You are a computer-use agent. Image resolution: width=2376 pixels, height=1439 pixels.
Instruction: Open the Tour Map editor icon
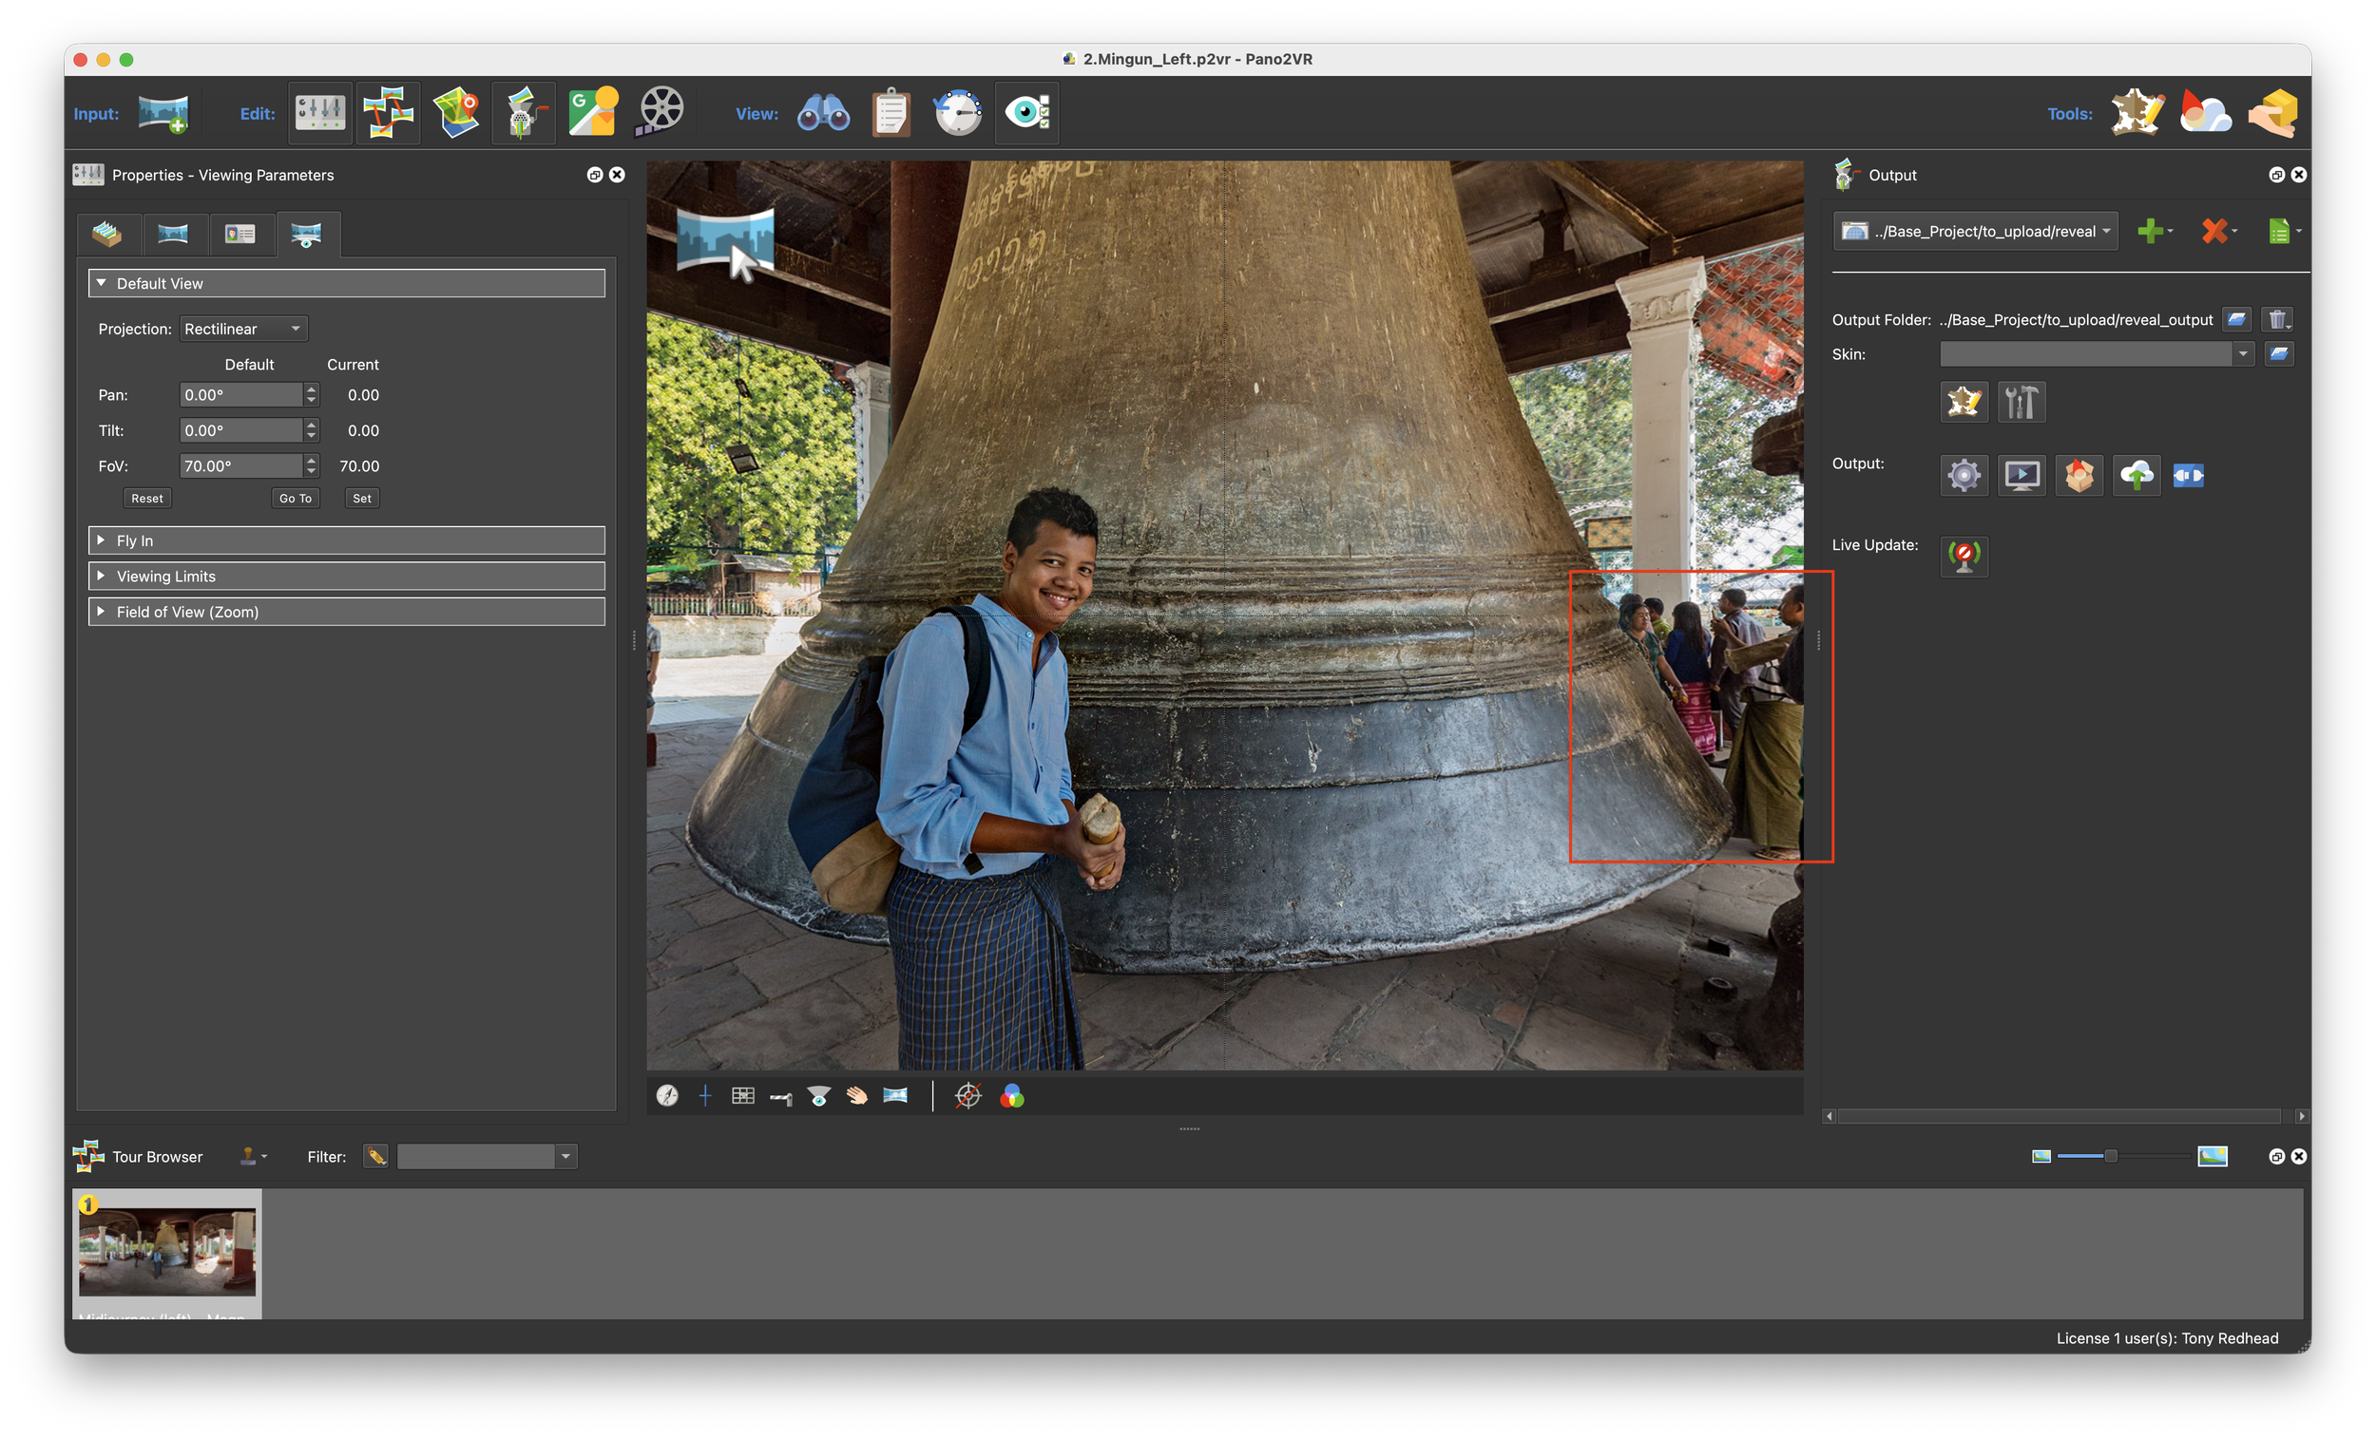pyautogui.click(x=456, y=113)
